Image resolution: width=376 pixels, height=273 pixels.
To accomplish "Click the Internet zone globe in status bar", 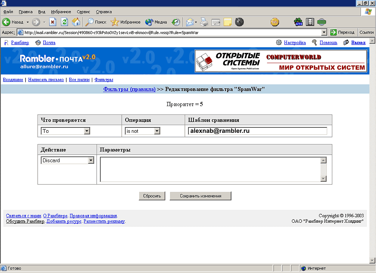I will point(304,268).
